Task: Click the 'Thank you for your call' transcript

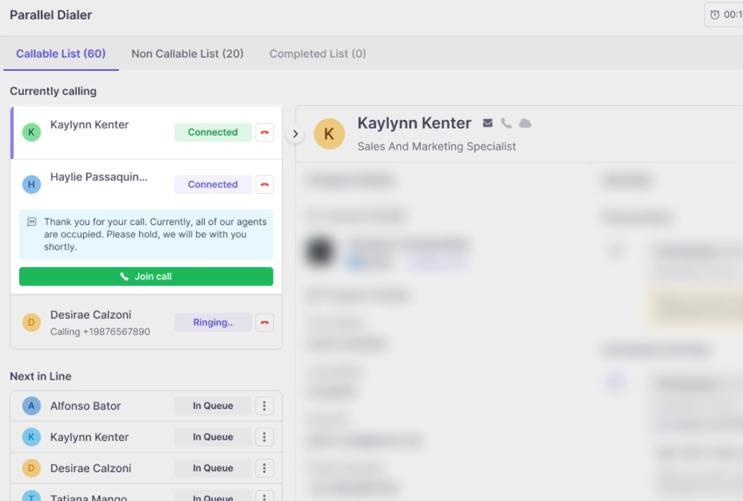Action: 146,234
